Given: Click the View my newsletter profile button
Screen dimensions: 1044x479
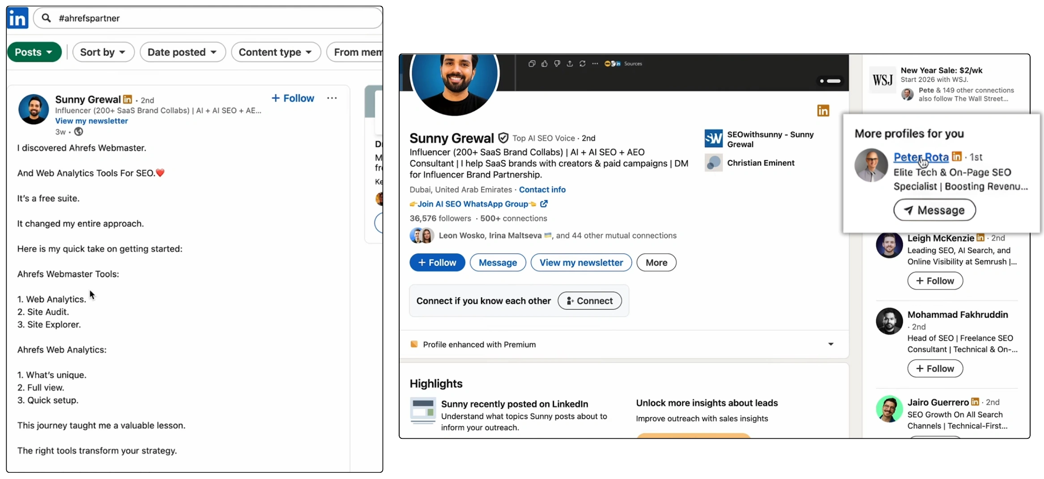Looking at the screenshot, I should coord(581,263).
